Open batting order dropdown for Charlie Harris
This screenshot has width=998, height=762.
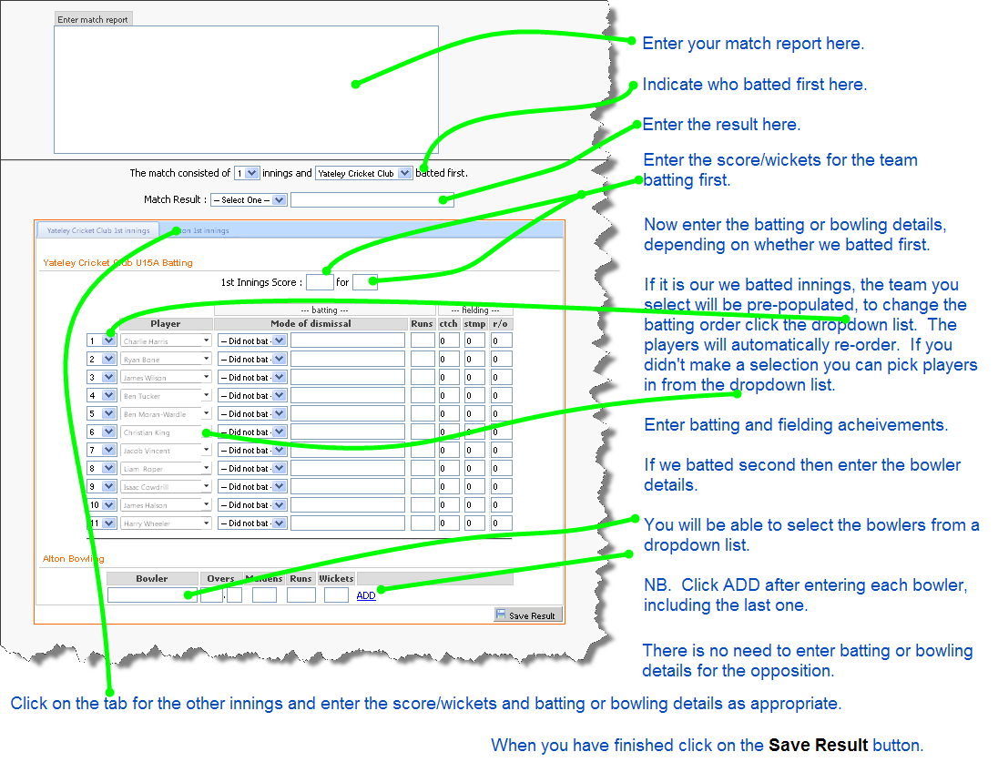(x=101, y=340)
